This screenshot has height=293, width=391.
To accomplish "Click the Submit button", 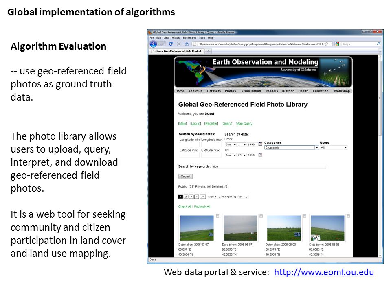I will click(186, 176).
